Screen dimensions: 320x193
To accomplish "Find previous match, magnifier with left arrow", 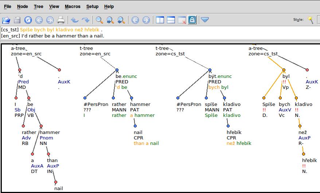I will coord(121,20).
